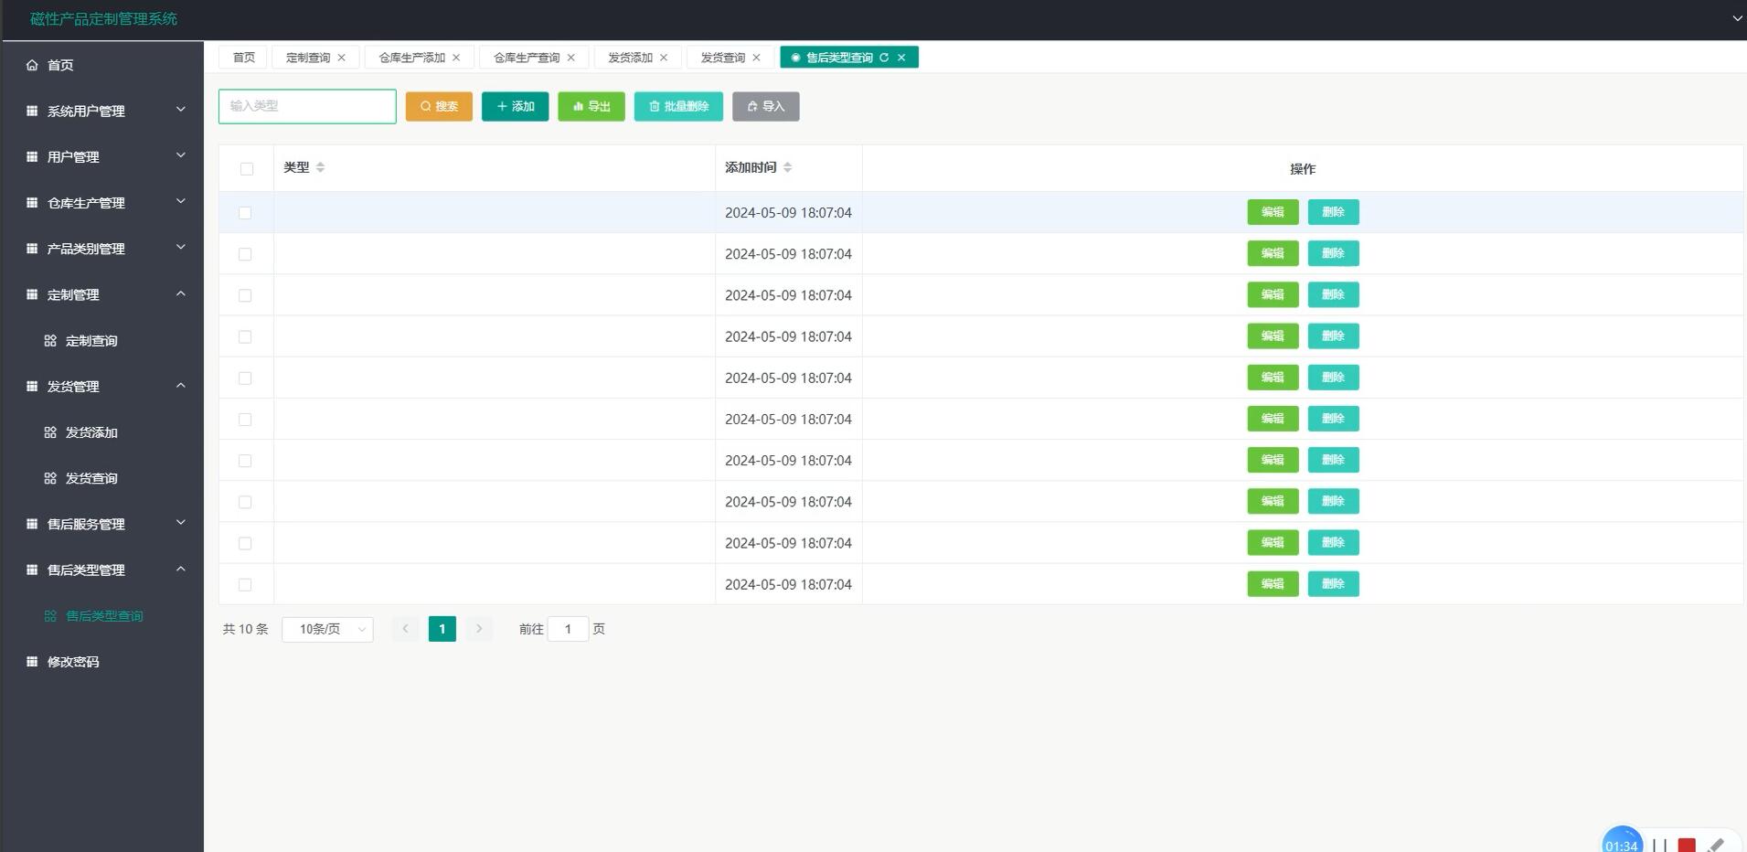Image resolution: width=1747 pixels, height=852 pixels.
Task: Click the pause recording icon
Action: [1659, 845]
